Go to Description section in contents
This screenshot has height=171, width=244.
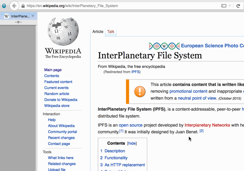coord(115,151)
